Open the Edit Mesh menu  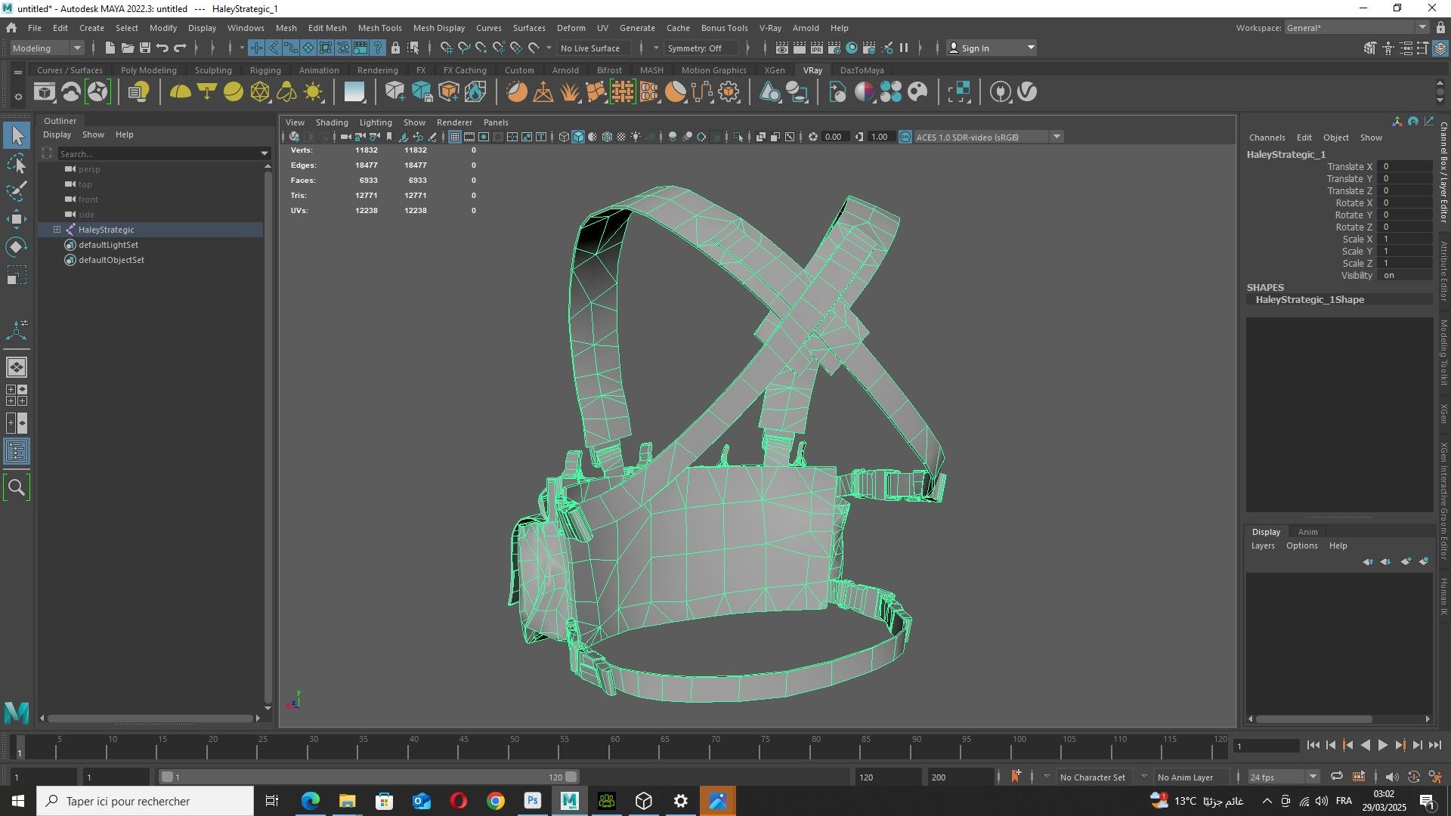[326, 28]
